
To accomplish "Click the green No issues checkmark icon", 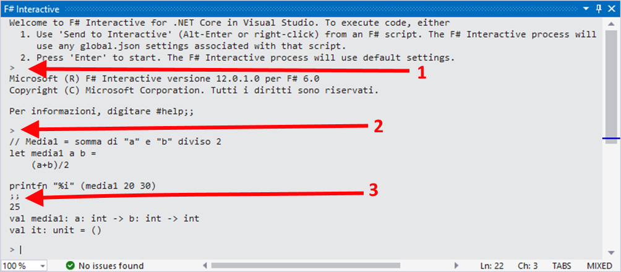I will (70, 265).
